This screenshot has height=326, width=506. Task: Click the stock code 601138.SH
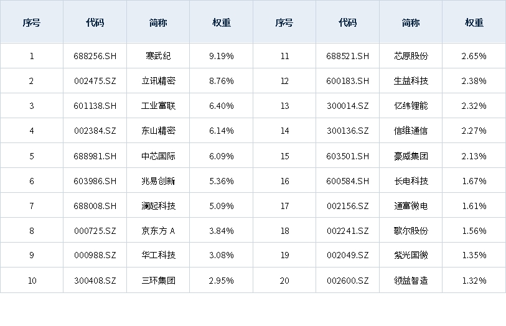95,106
